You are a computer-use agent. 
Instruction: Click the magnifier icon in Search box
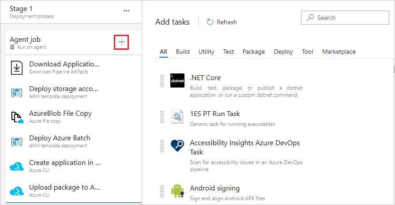click(x=310, y=17)
